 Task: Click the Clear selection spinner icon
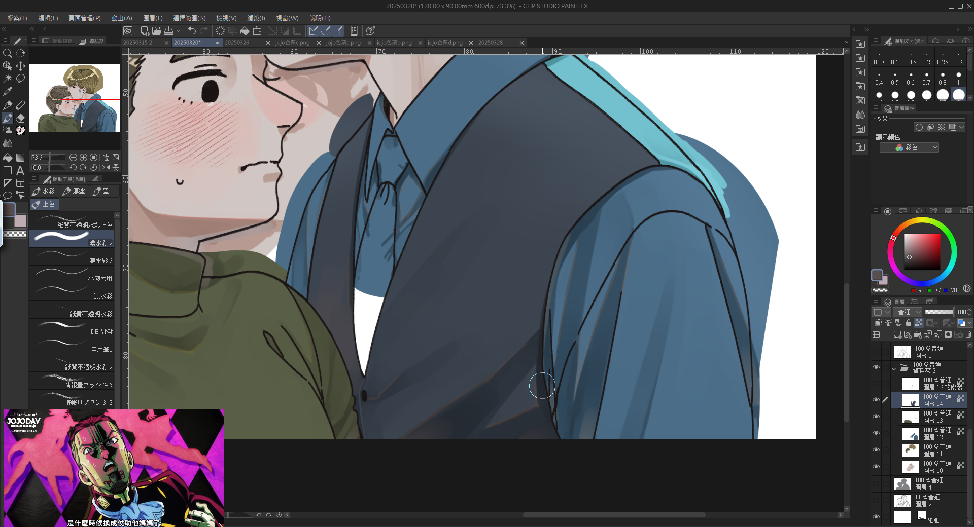220,31
